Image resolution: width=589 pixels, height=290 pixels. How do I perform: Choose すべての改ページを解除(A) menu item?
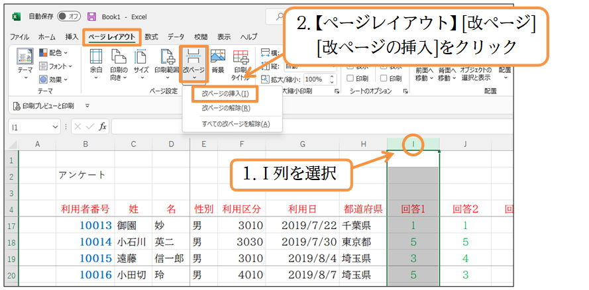[x=235, y=124]
